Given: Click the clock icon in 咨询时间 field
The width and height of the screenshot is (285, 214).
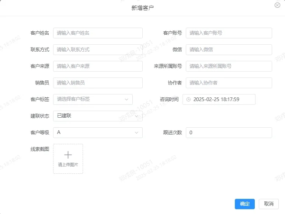Looking at the screenshot, I should (x=188, y=100).
